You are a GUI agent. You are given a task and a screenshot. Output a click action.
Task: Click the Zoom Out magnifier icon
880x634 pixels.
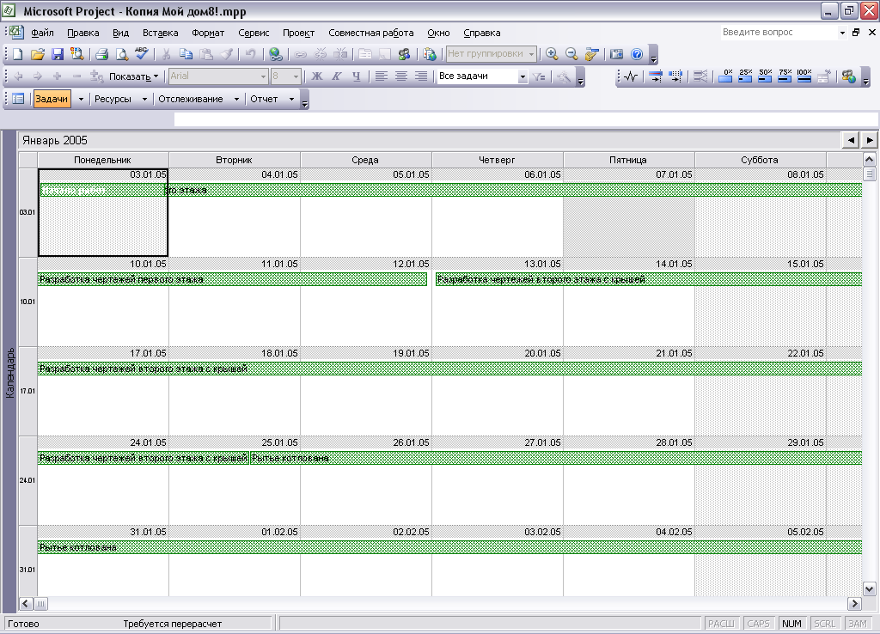[x=571, y=54]
